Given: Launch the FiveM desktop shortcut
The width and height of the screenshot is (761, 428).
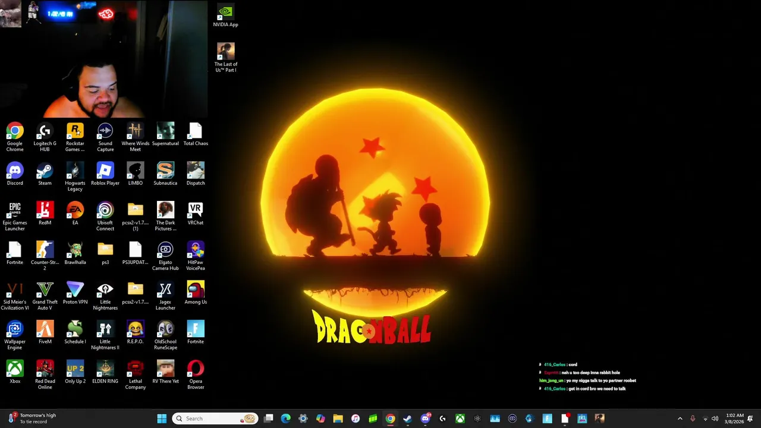Looking at the screenshot, I should pyautogui.click(x=45, y=333).
